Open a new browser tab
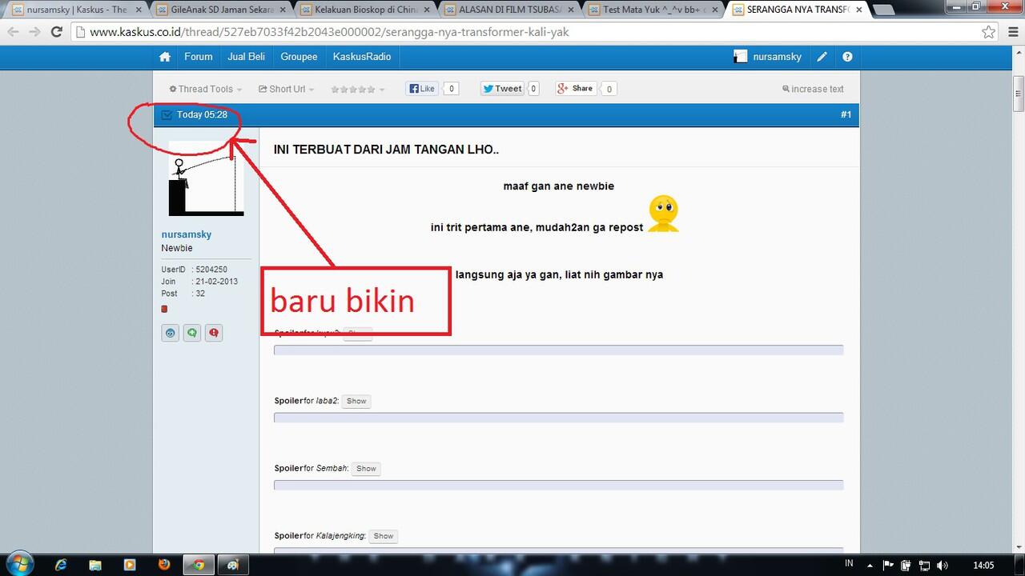The height and width of the screenshot is (576, 1025). [x=884, y=10]
